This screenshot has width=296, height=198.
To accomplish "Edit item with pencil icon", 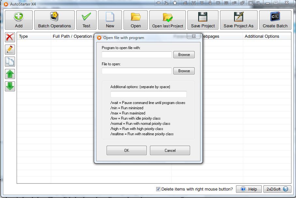I will 10,49.
